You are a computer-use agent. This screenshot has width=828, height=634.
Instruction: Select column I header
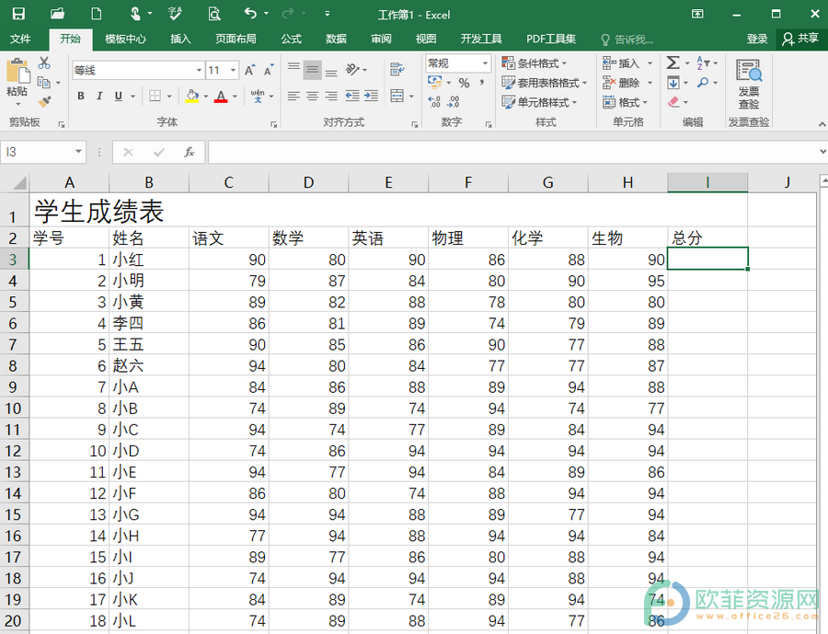[707, 183]
